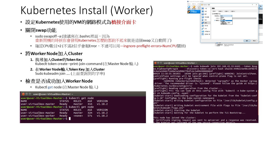Open General category in Ubuntu settings dialog
Image resolution: width=265 pixels, height=149 pixels.
click(206, 9)
